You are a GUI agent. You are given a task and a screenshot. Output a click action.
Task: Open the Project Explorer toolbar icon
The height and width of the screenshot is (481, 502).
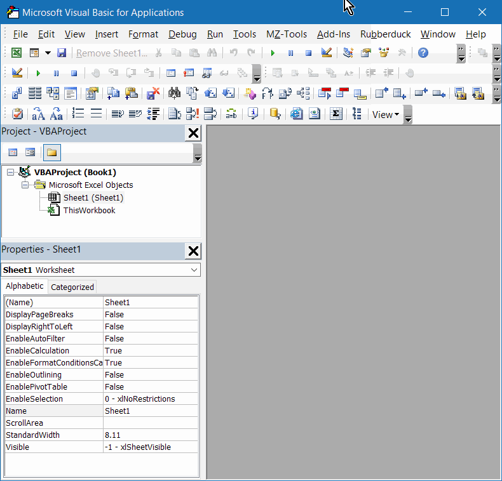click(348, 53)
